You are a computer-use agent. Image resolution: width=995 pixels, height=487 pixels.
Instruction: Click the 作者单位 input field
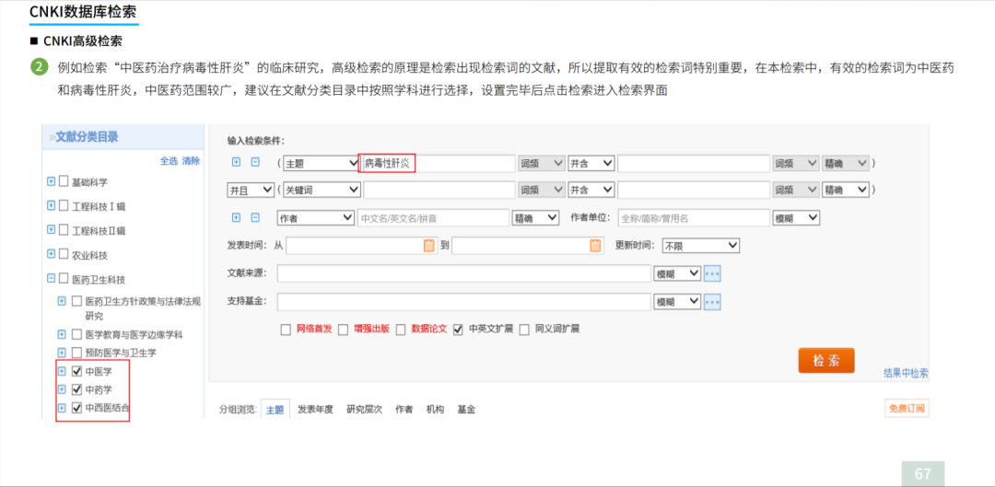pos(694,217)
